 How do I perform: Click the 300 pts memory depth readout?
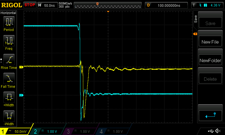tap(64, 6)
